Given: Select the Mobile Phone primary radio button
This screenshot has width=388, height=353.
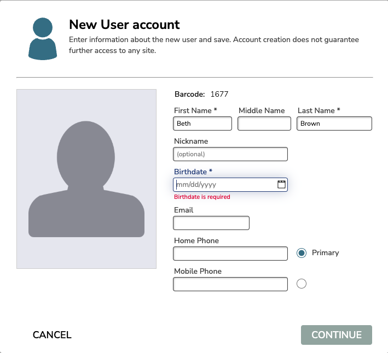Looking at the screenshot, I should [302, 284].
